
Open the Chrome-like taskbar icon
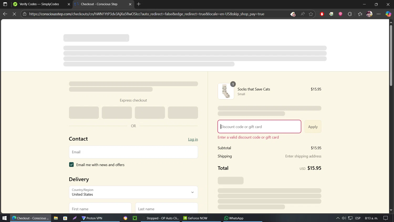[125, 218]
